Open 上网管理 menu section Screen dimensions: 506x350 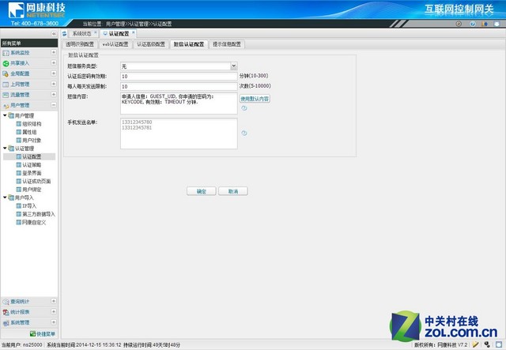tap(20, 85)
